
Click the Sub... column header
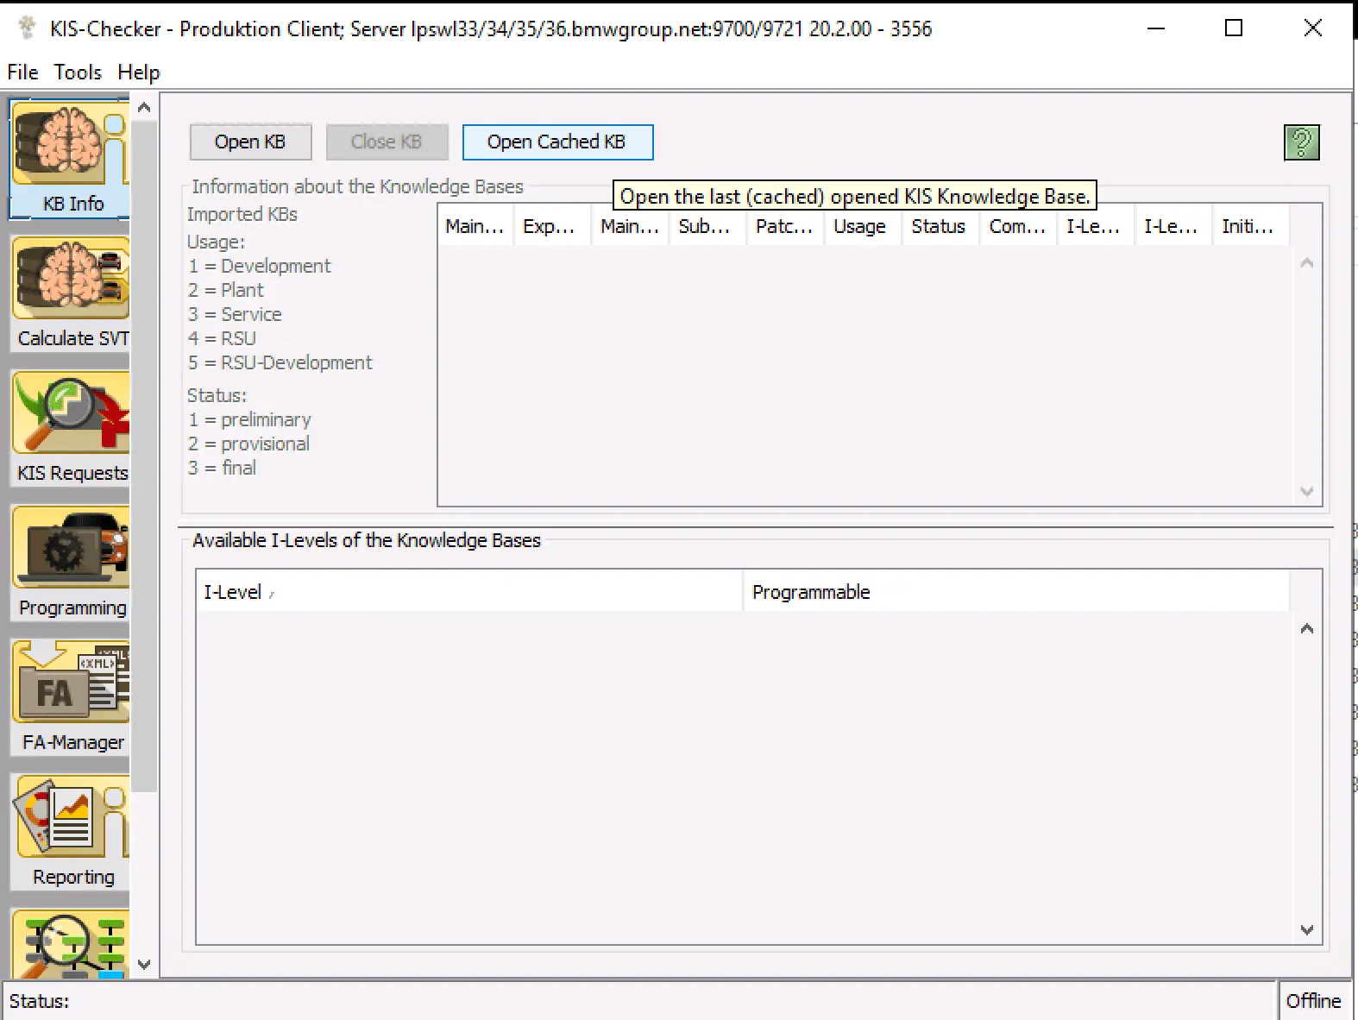coord(707,226)
